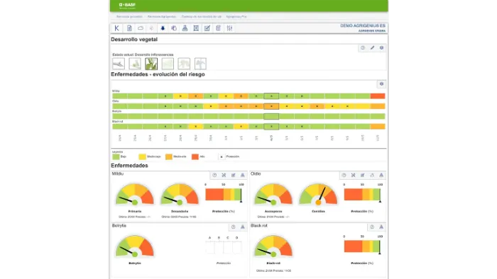Click the pencil edit icon in Desarrollo vegetal
497x279 pixels.
point(372,47)
